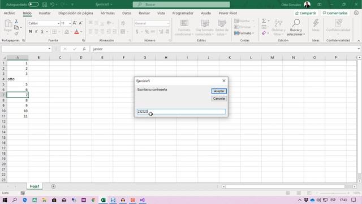Screen dimensions: 362x204
Task: Add a new sheet with plus icon
Action: point(53,186)
